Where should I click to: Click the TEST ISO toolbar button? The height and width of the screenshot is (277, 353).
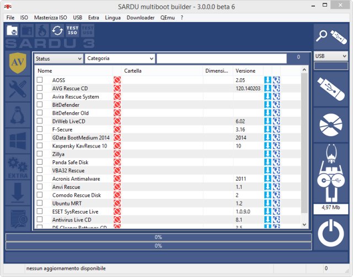click(72, 30)
